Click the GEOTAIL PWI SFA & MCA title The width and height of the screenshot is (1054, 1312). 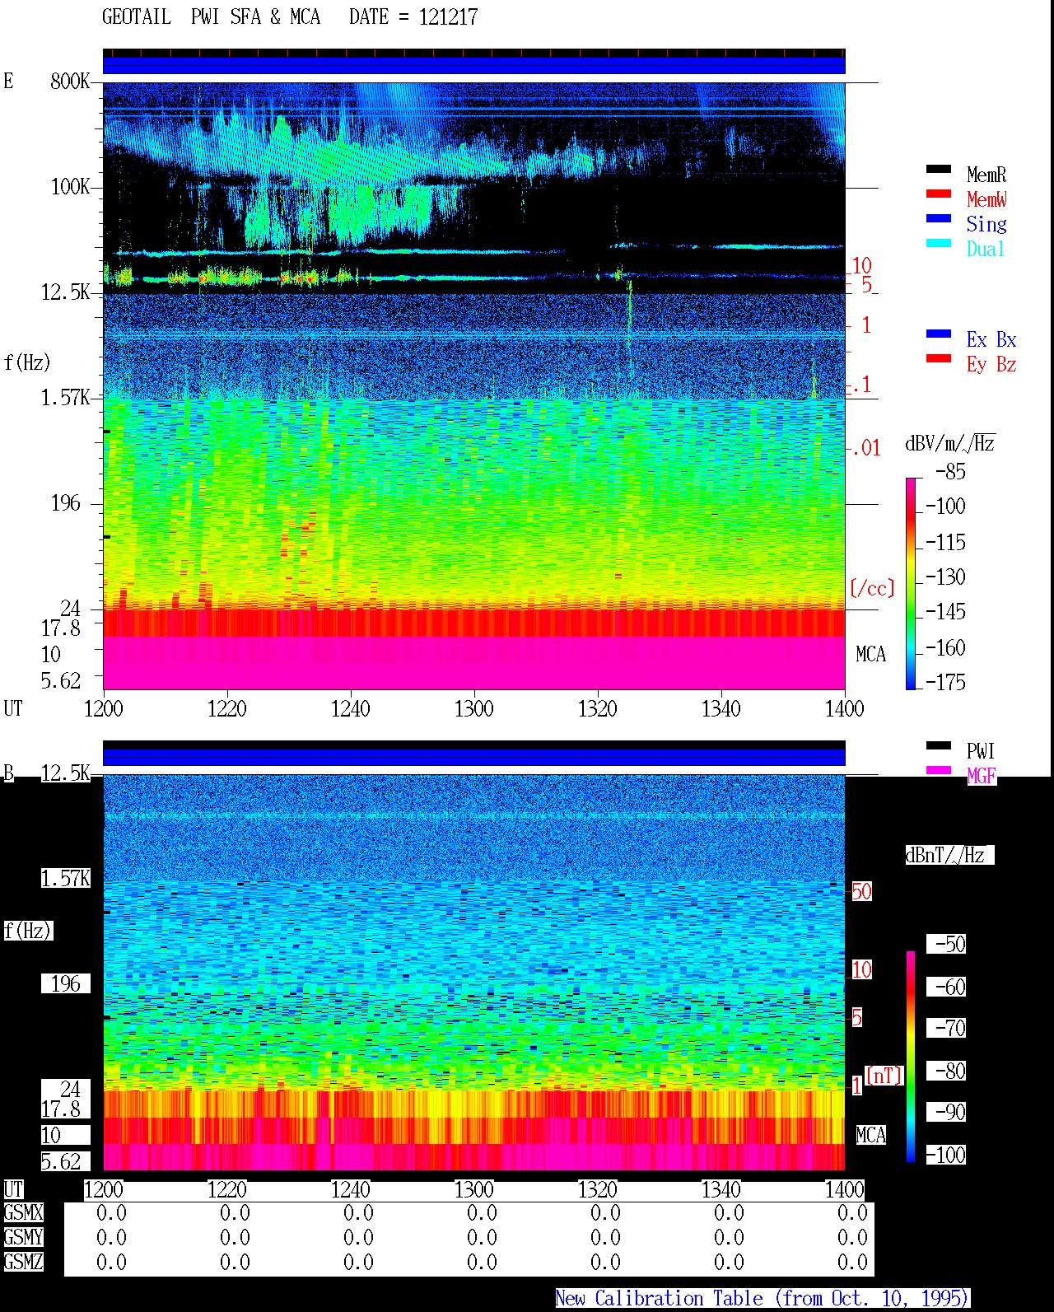tap(211, 17)
